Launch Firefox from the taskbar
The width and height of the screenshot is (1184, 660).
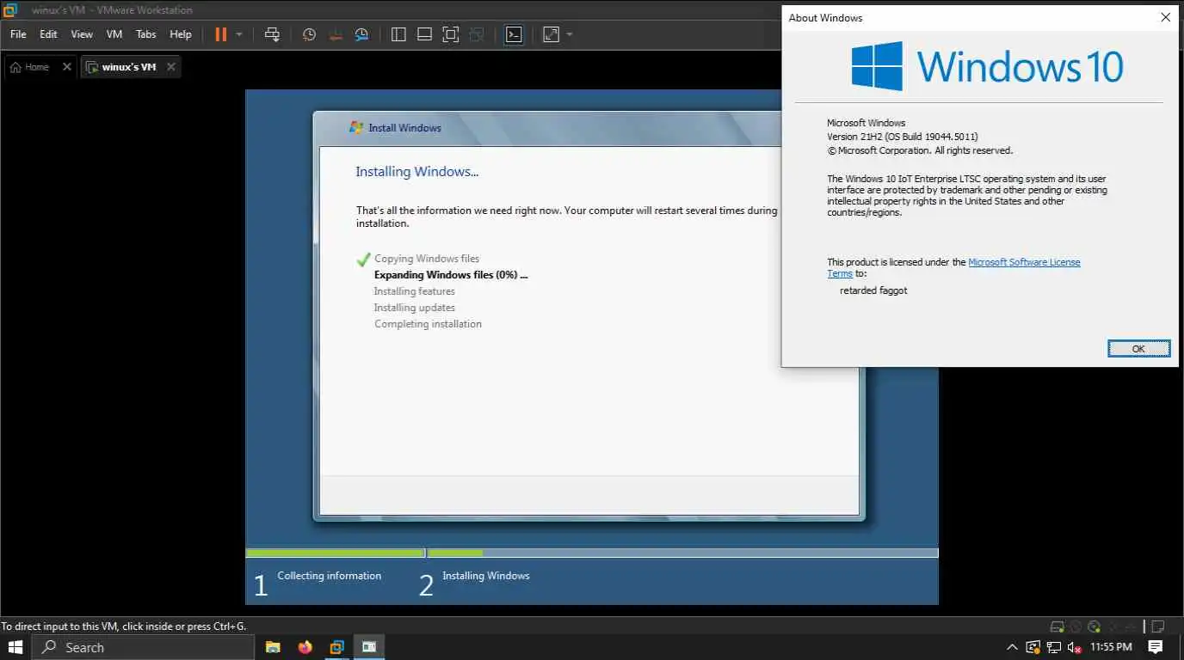(x=305, y=647)
